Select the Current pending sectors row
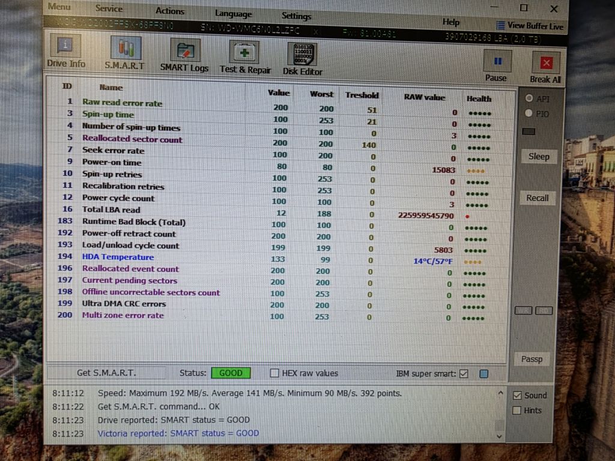The height and width of the screenshot is (461, 615). pyautogui.click(x=277, y=281)
